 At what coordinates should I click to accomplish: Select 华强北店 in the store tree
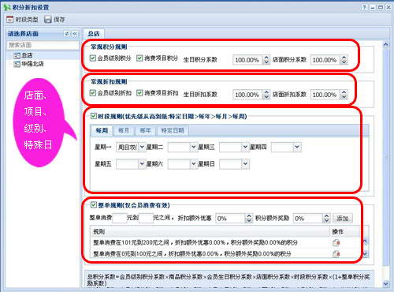[28, 64]
